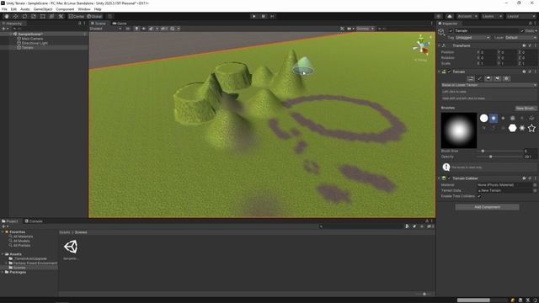Open the Layer Default dropdown
The width and height of the screenshot is (539, 303).
(x=521, y=37)
